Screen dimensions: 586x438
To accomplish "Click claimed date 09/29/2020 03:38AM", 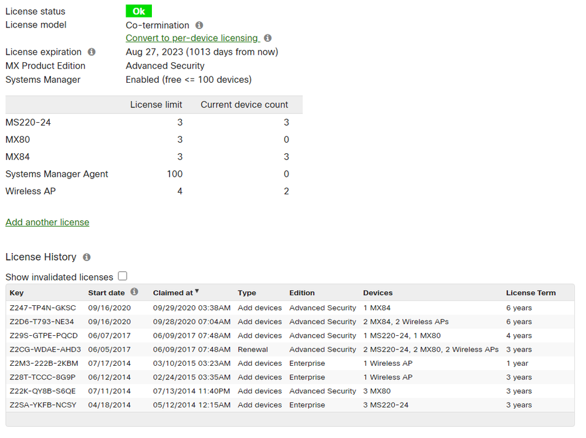I will click(192, 308).
